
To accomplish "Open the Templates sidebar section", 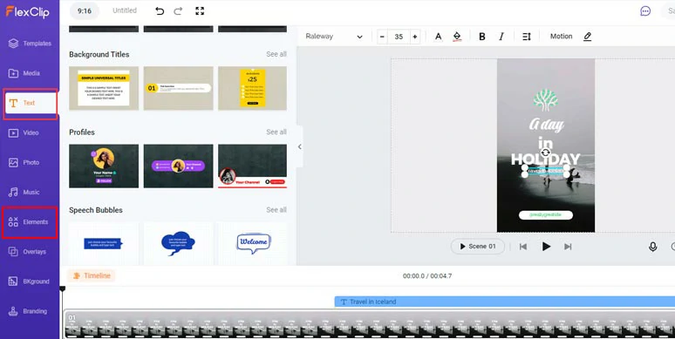I will [x=30, y=44].
